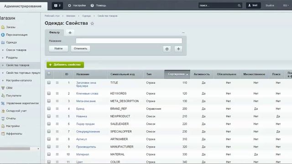The width and height of the screenshot is (292, 164).
Task: Check the NEWPRODUCT row checkbox
Action: point(49,116)
